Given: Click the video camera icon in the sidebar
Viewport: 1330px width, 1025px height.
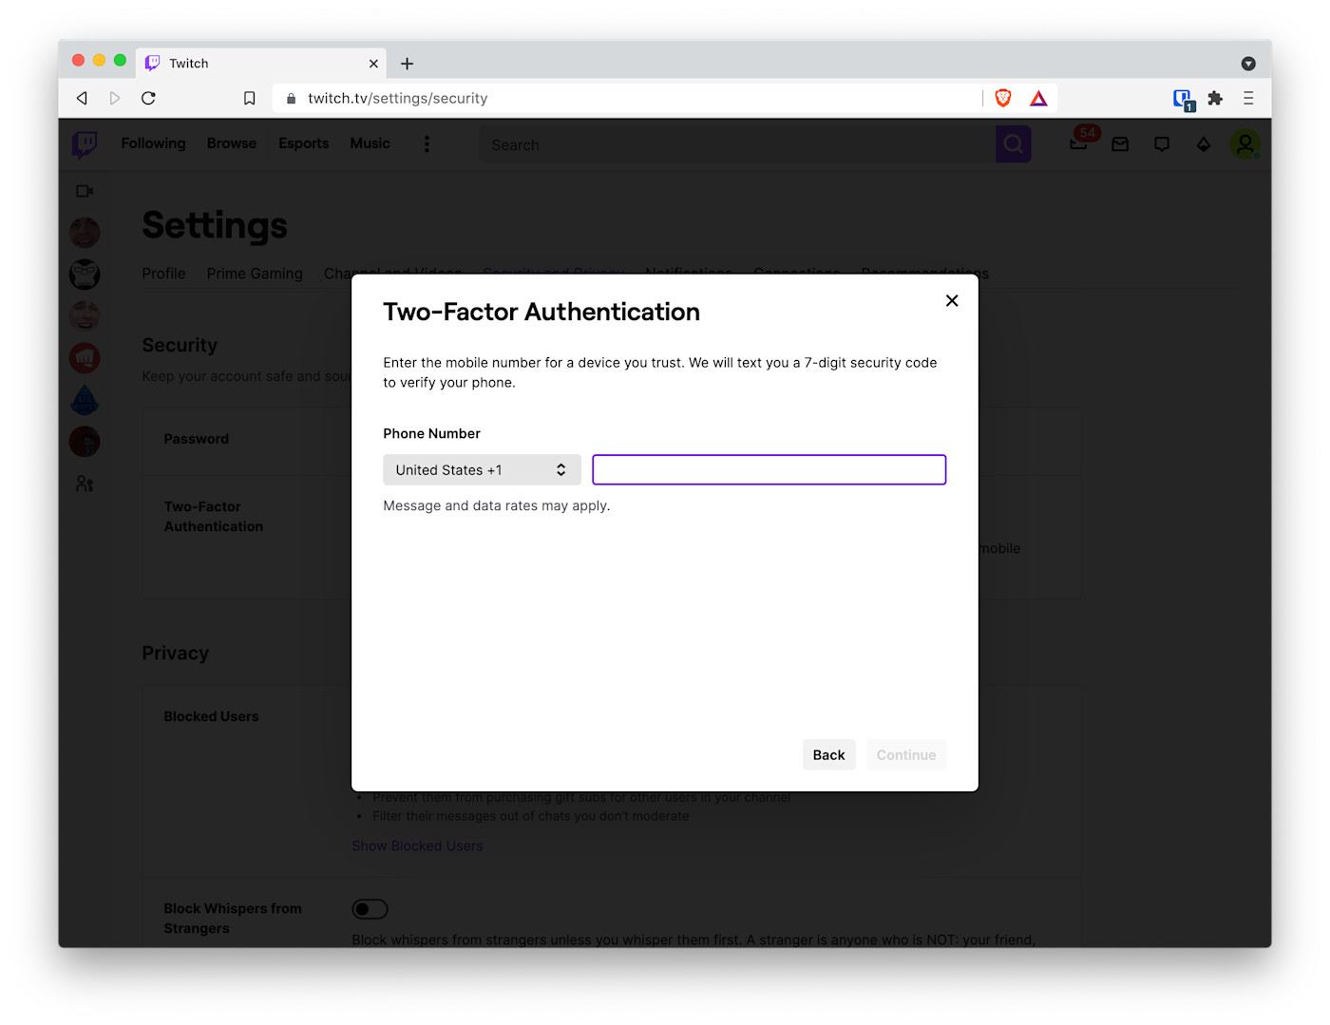Looking at the screenshot, I should pyautogui.click(x=84, y=190).
